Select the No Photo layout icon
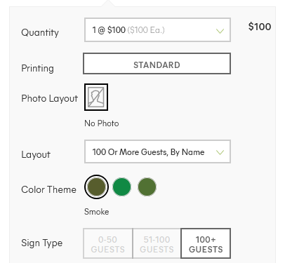The height and width of the screenshot is (263, 285). click(x=96, y=97)
